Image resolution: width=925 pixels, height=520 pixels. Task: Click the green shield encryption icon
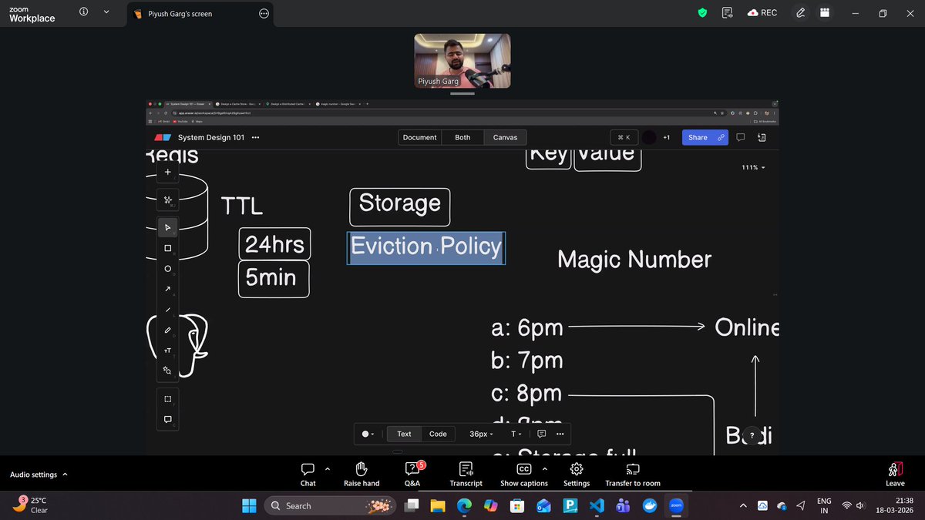point(702,13)
